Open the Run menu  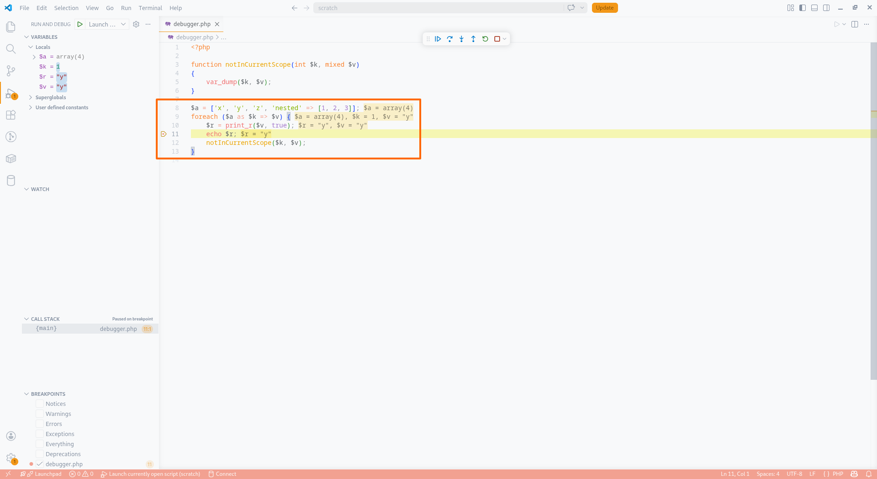(x=126, y=8)
